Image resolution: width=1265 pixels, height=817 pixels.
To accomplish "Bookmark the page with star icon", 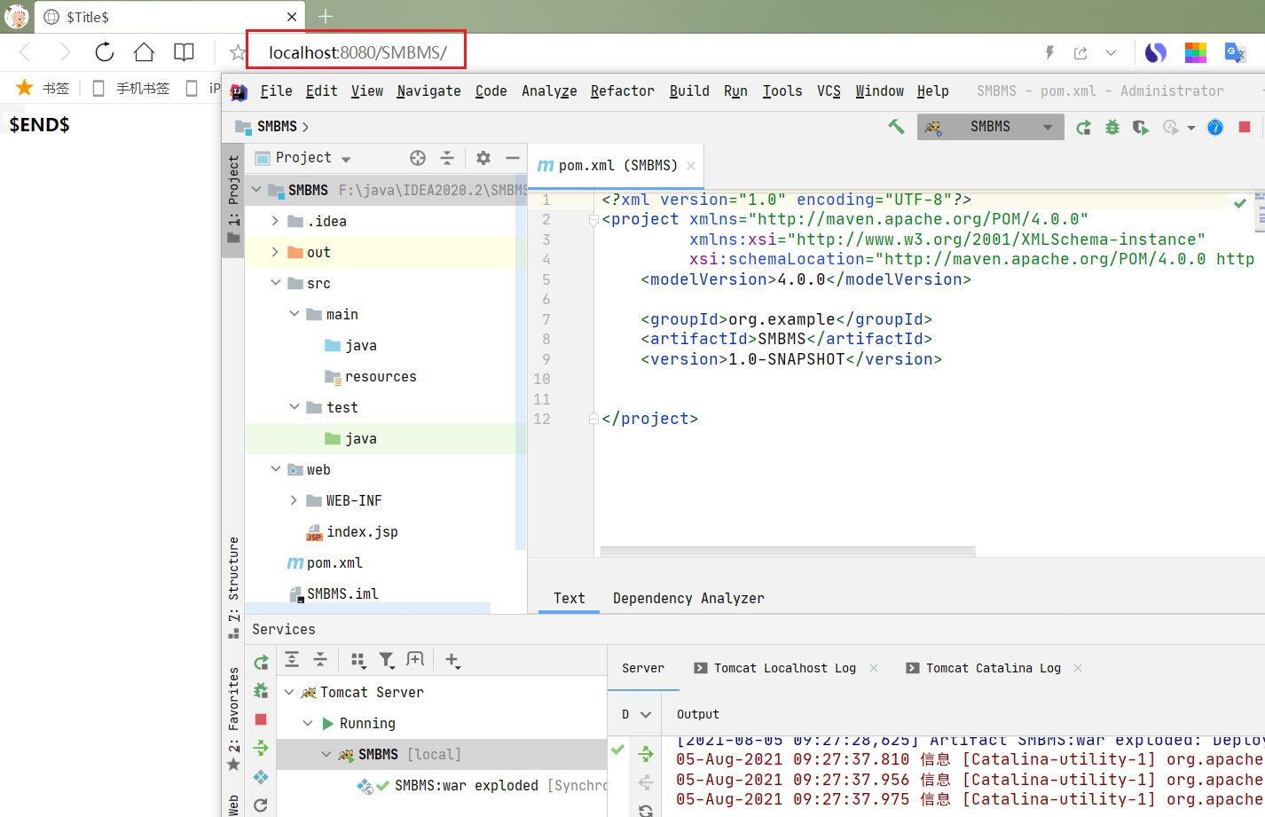I will (237, 52).
